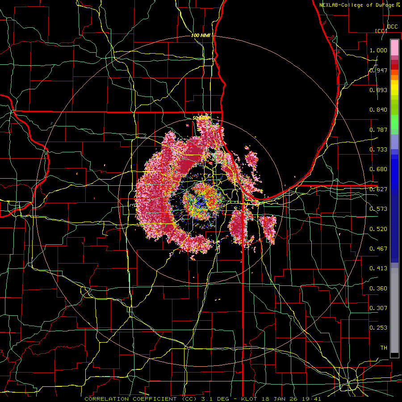Pick the gray legend swatch near 0.307
Screen dimensions: 402x402
click(x=394, y=311)
